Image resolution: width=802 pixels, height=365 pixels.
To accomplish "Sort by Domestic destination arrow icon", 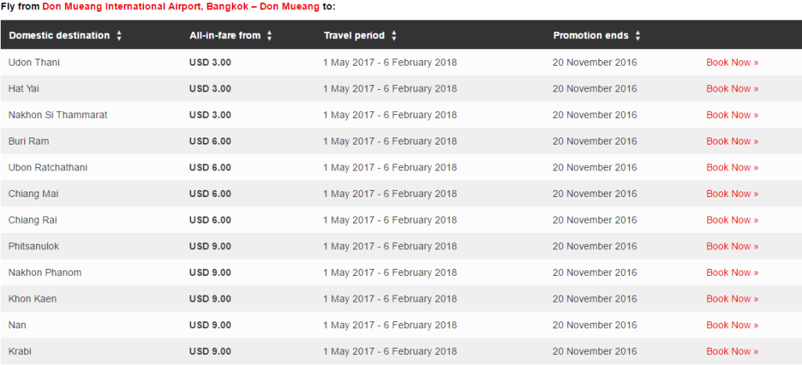I will click(x=119, y=35).
